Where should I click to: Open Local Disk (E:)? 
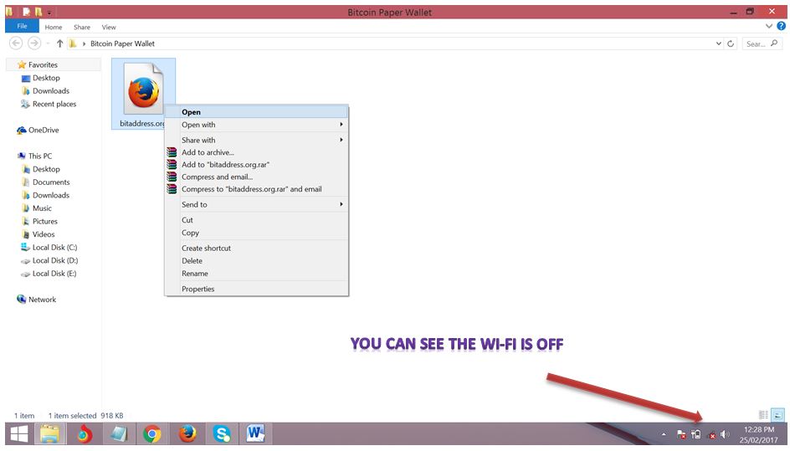(54, 274)
